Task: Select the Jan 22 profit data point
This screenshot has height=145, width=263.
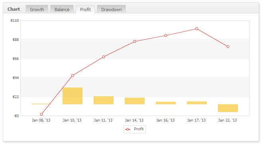Action: [228, 46]
